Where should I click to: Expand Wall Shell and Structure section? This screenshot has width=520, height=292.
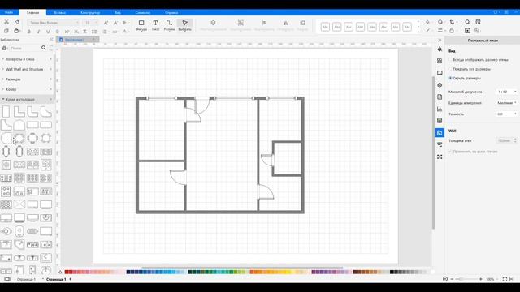click(27, 70)
